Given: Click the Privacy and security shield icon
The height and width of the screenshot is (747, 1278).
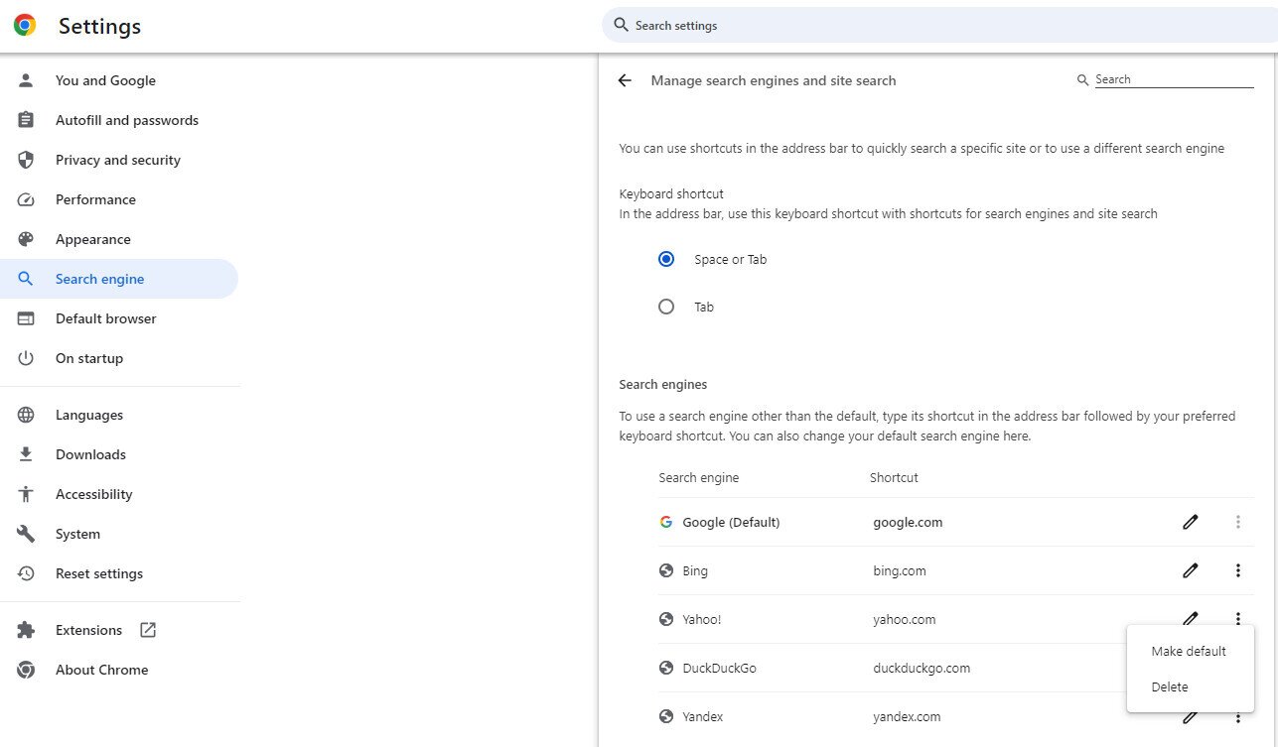Looking at the screenshot, I should point(25,160).
